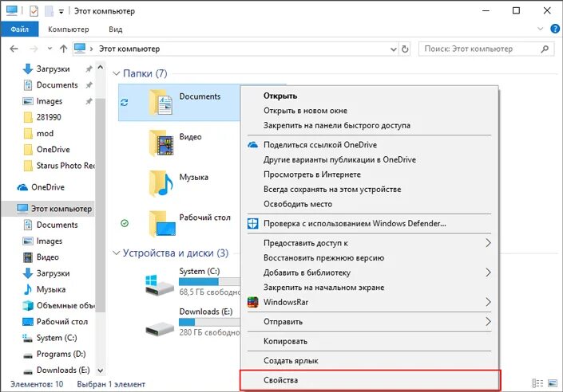
Task: Choose Открыть in context menu
Action: (x=369, y=96)
